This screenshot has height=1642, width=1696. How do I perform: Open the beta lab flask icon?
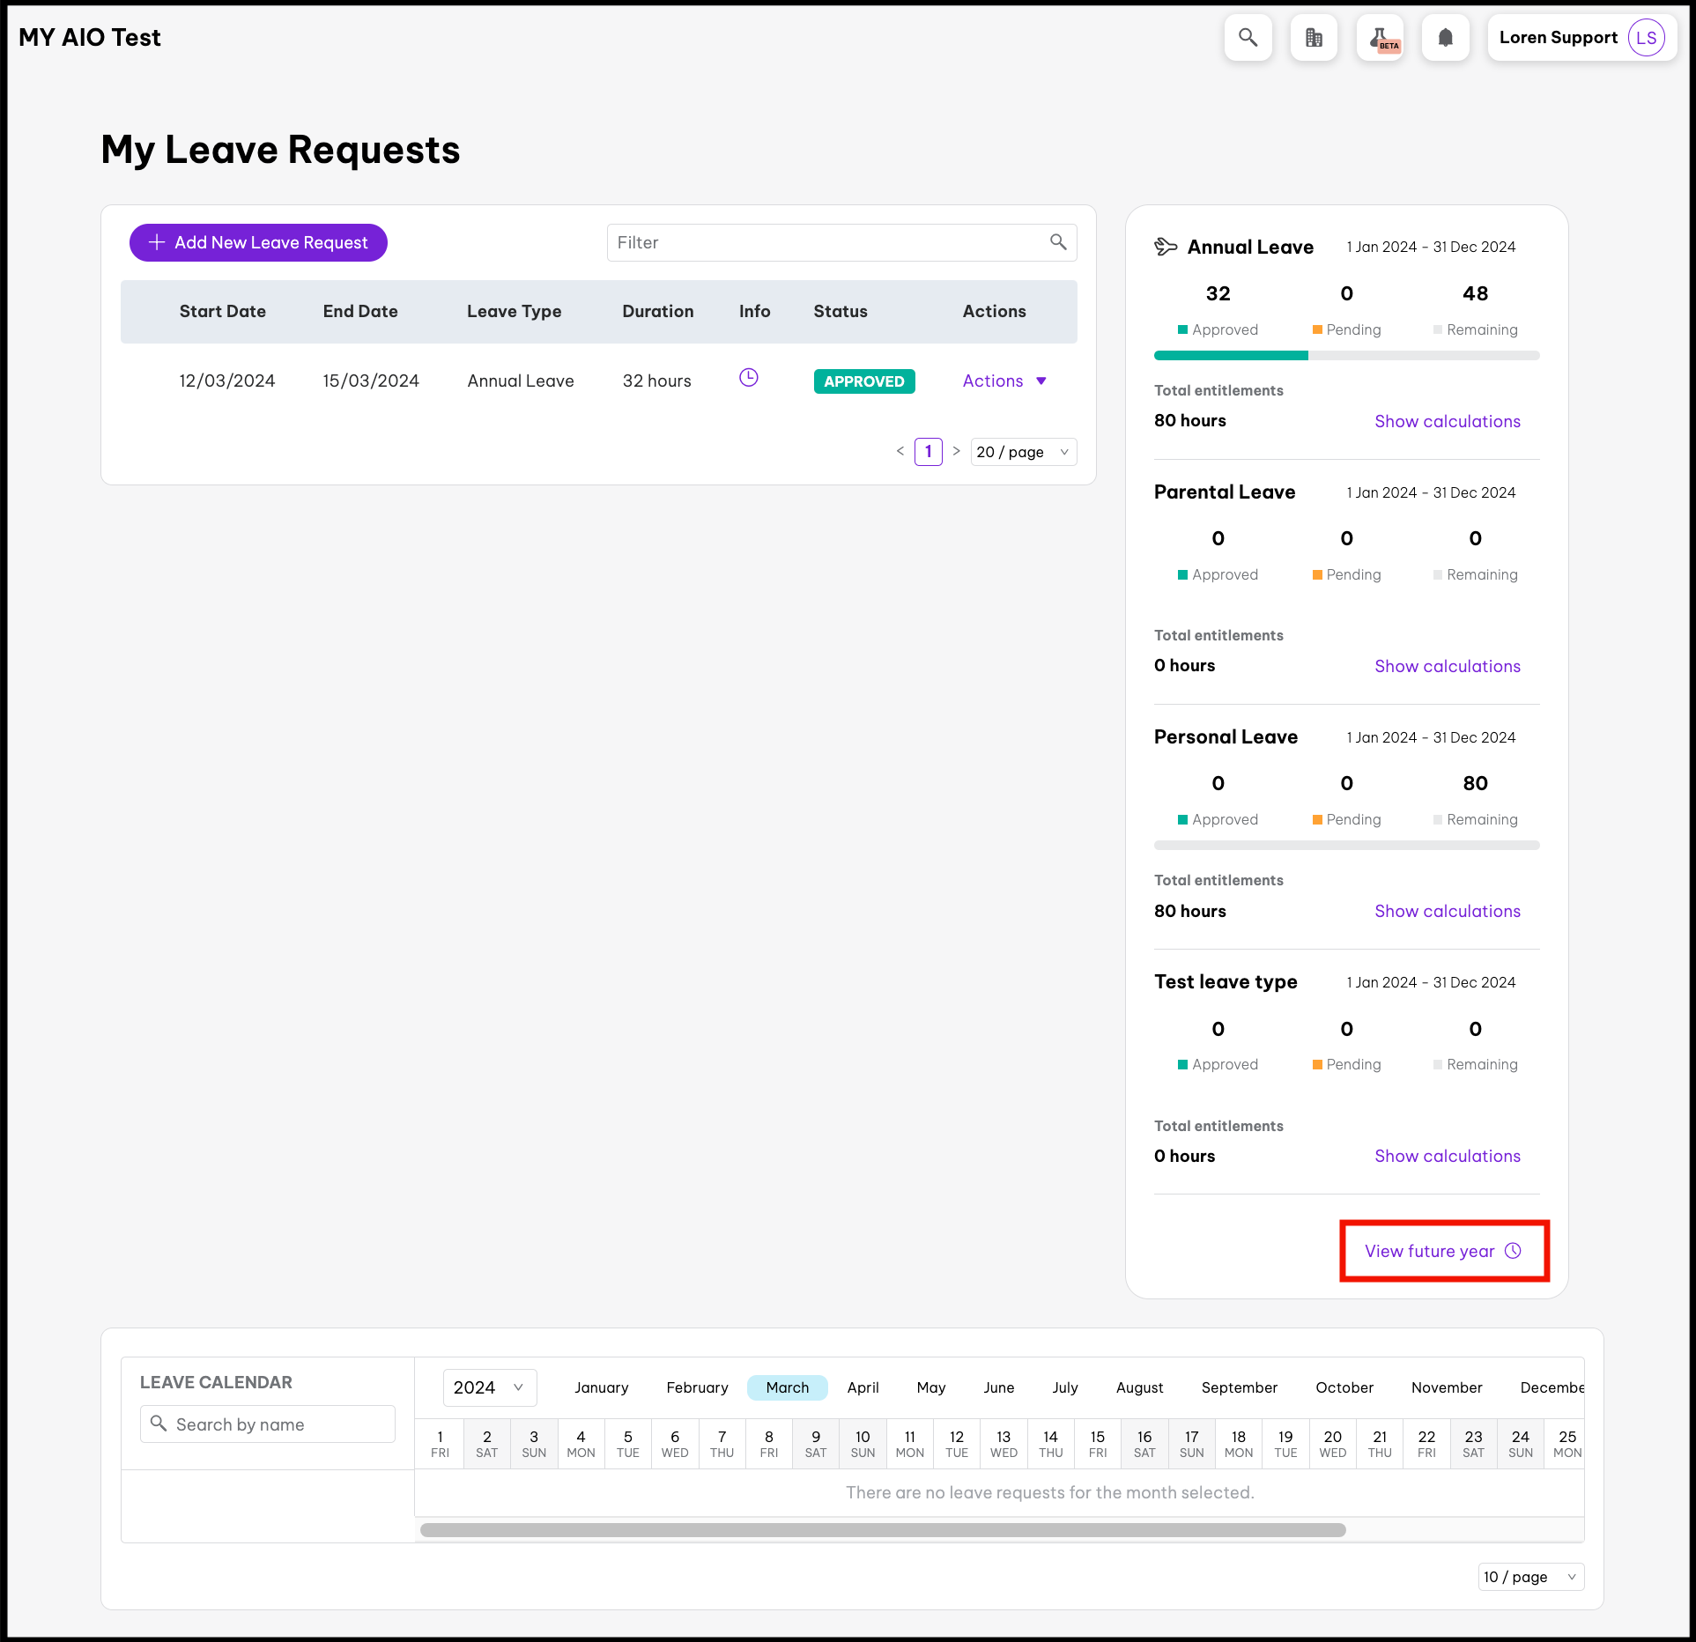coord(1380,38)
